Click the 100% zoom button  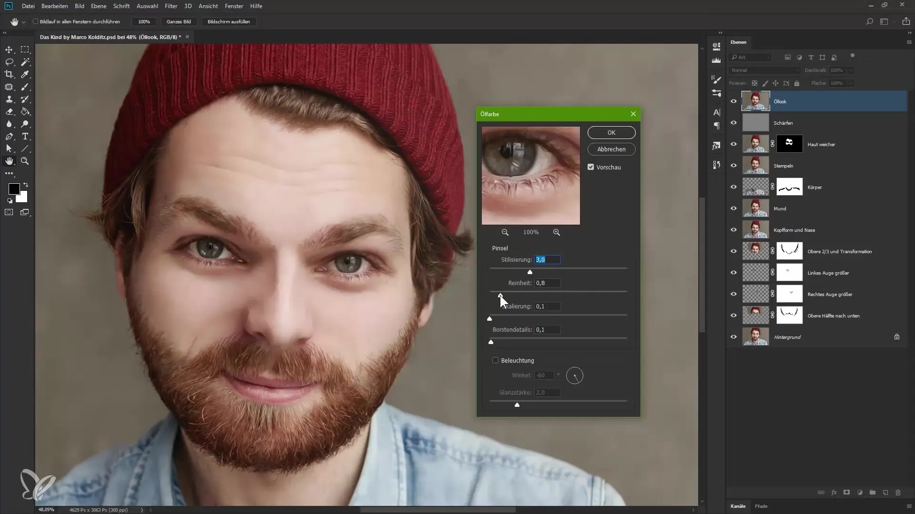(144, 21)
